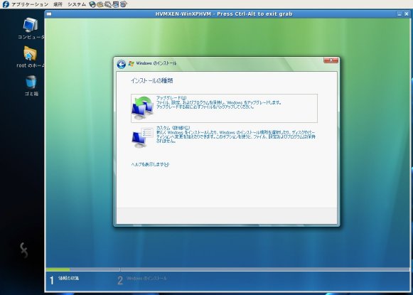413x295 pixels.
Task: Click the custom install computer icon
Action: click(142, 137)
